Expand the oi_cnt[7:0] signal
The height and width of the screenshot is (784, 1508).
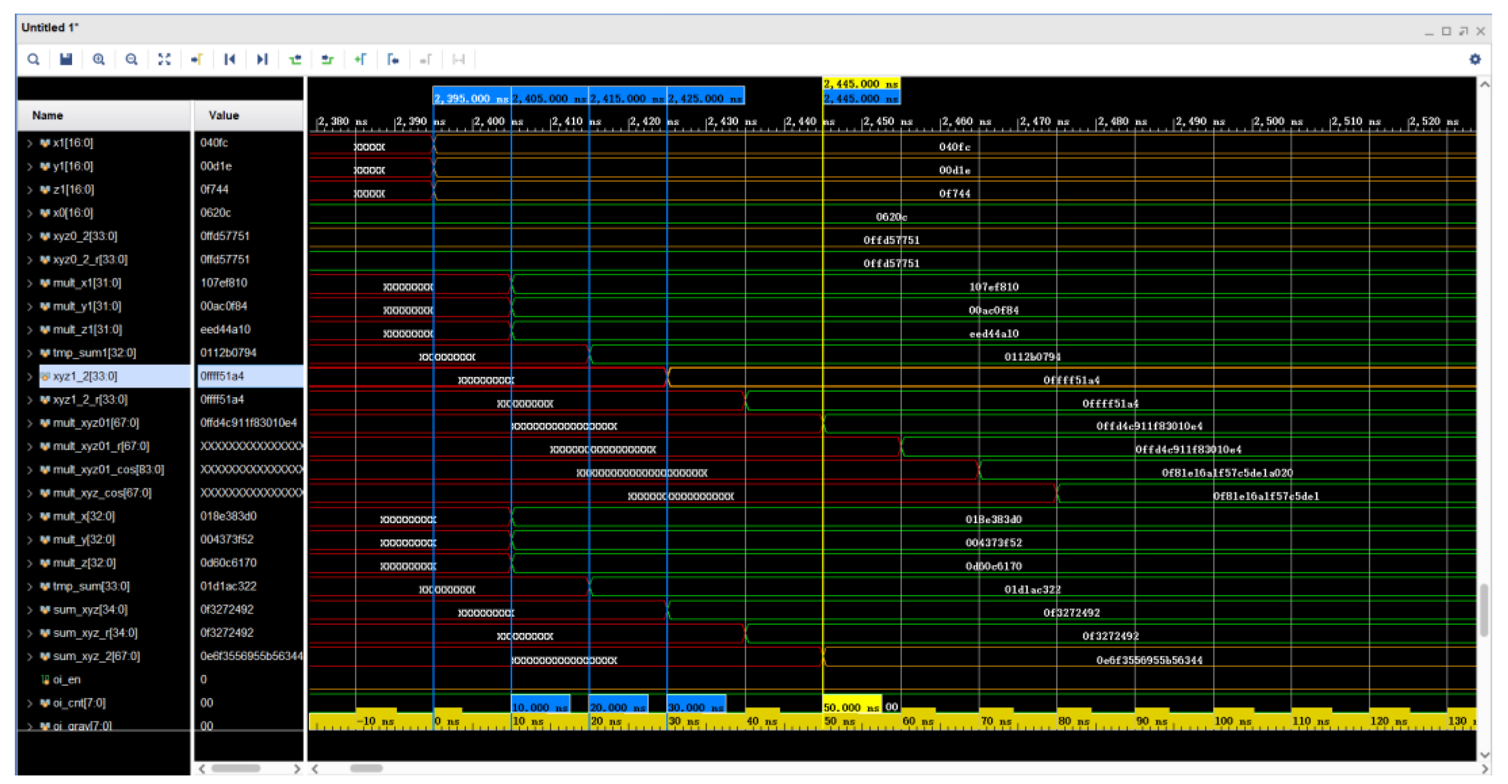point(29,704)
